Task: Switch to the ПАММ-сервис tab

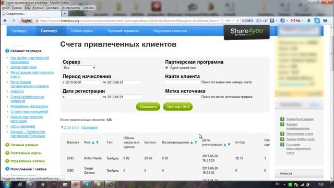Action: click(82, 31)
